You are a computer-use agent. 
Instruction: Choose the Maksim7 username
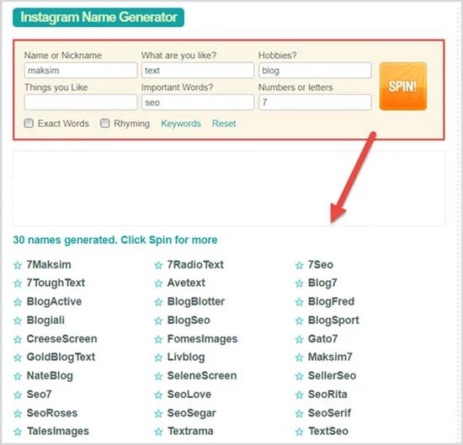coord(330,357)
